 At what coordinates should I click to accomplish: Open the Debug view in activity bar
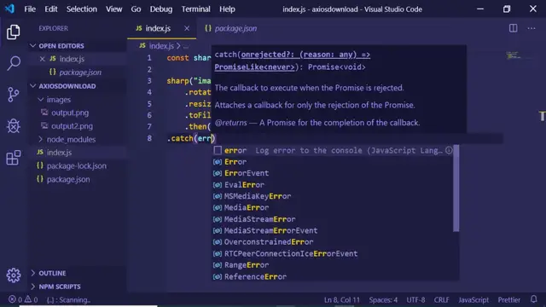point(14,125)
